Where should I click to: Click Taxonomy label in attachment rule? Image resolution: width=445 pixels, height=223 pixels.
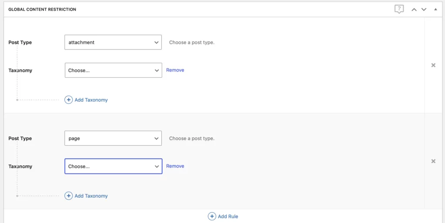20,71
